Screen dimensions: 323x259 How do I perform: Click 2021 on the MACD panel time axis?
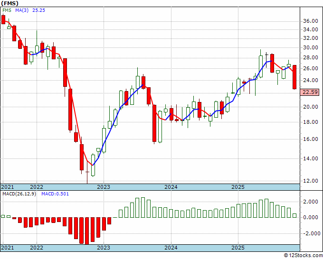[x=8, y=248]
